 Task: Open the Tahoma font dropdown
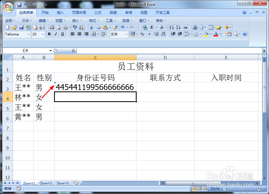coord(28,34)
